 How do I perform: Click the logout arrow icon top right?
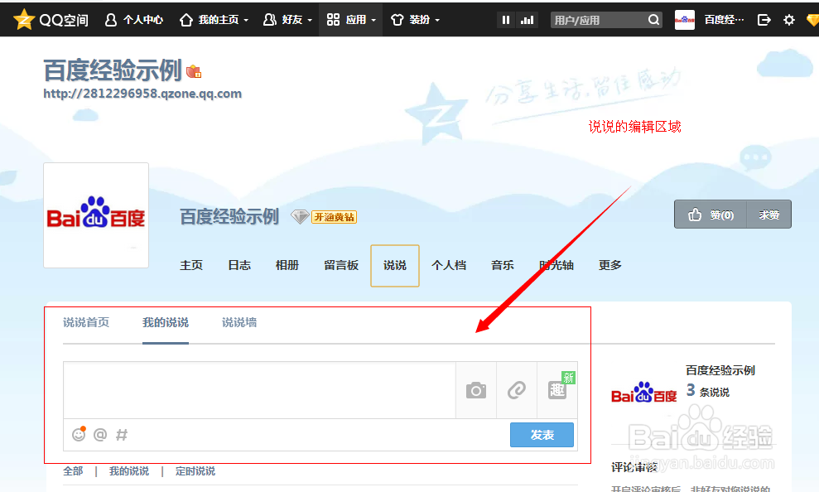click(764, 19)
